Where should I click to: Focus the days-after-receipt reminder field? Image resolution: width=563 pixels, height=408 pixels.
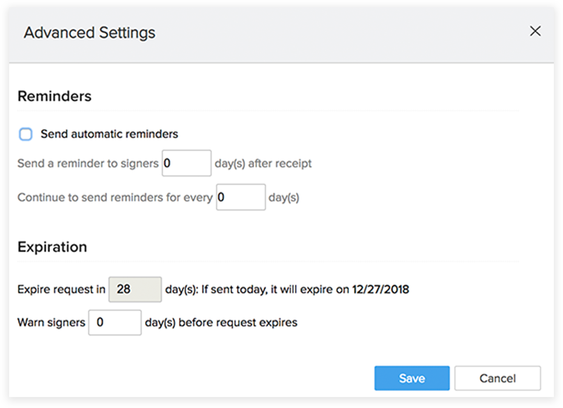point(187,163)
